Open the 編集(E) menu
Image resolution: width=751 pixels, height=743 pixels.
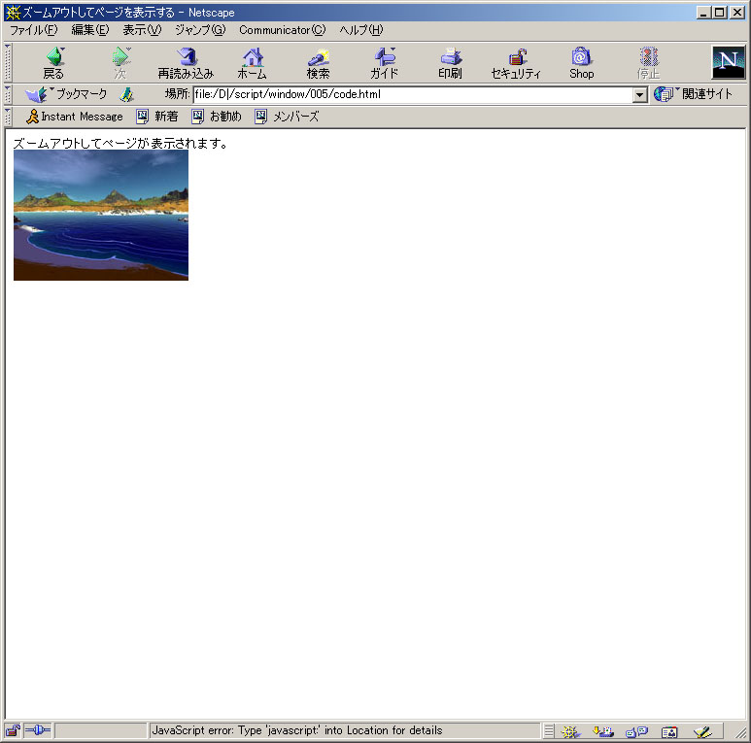tap(90, 30)
